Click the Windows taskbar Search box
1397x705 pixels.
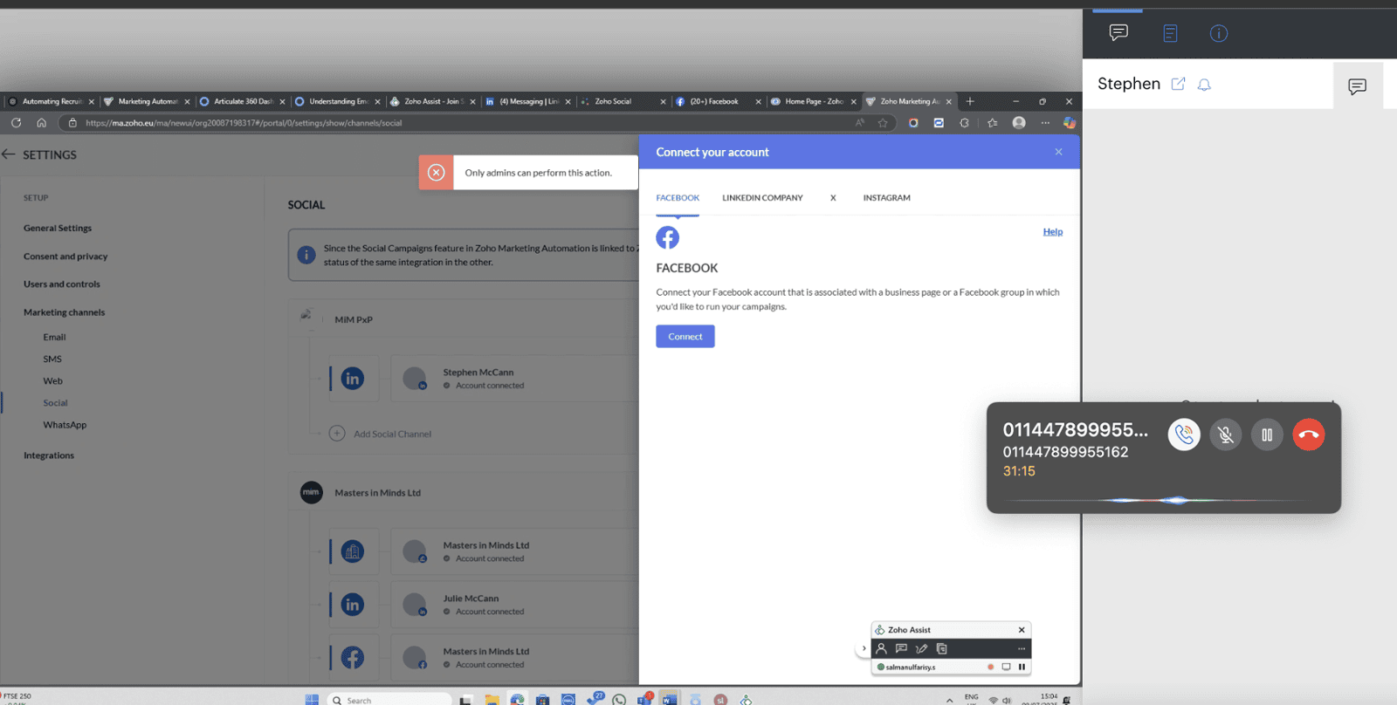coord(389,700)
